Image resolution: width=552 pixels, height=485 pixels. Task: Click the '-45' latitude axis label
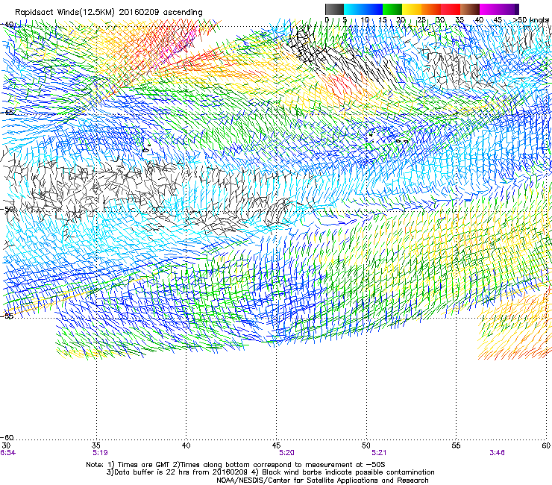click(x=8, y=113)
